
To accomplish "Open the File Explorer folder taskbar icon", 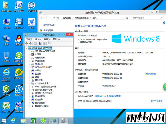I will [x=23, y=120].
